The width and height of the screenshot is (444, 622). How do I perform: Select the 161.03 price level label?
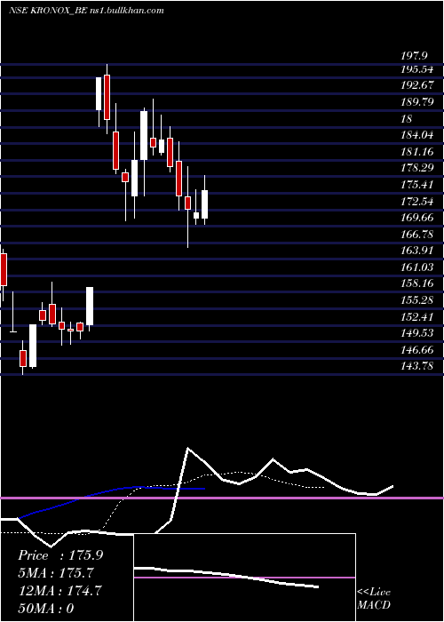tap(416, 267)
